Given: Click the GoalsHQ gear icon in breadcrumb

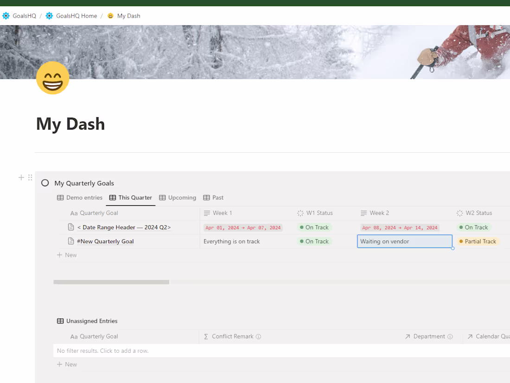Looking at the screenshot, I should 6,16.
